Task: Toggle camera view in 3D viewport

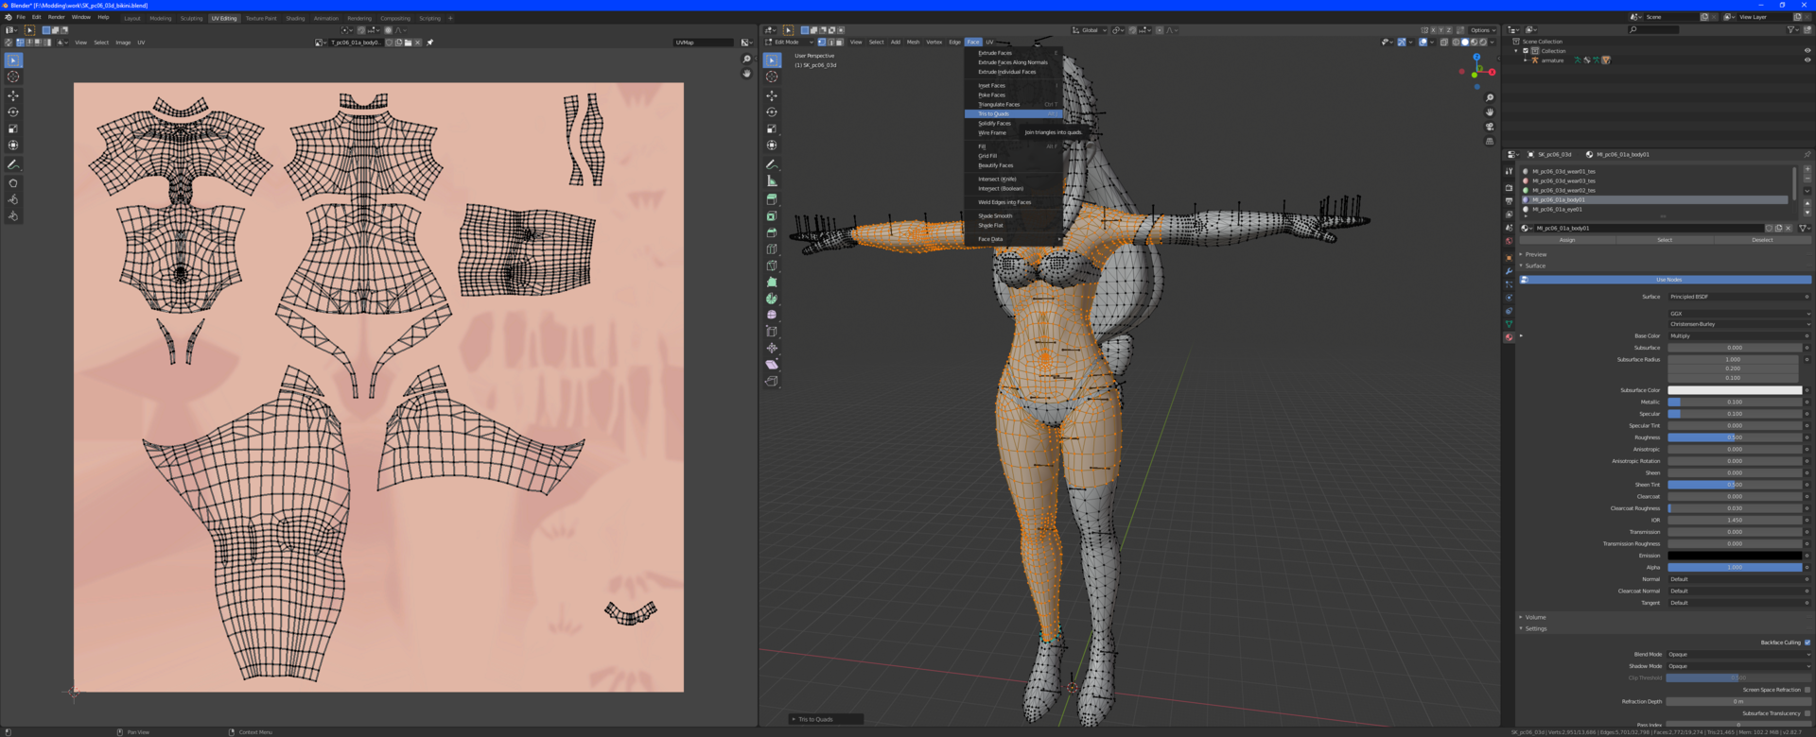Action: 1490,127
